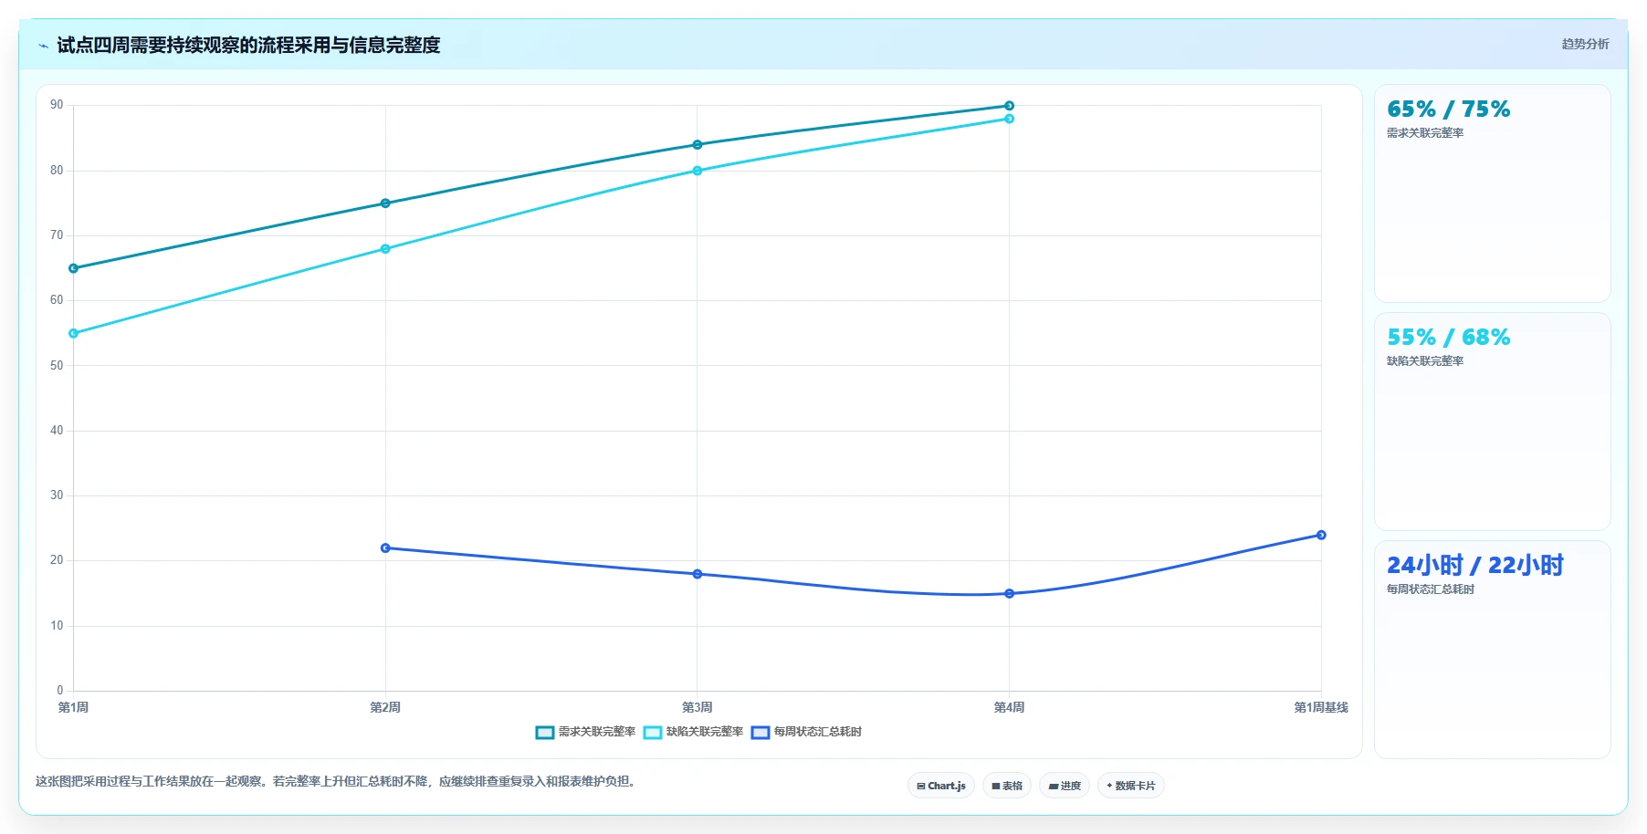1647x834 pixels.
Task: Select the 需求关联完整率 point at 第3周 (84)
Action: 698,144
